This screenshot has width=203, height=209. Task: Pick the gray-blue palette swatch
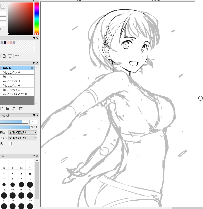14,43
